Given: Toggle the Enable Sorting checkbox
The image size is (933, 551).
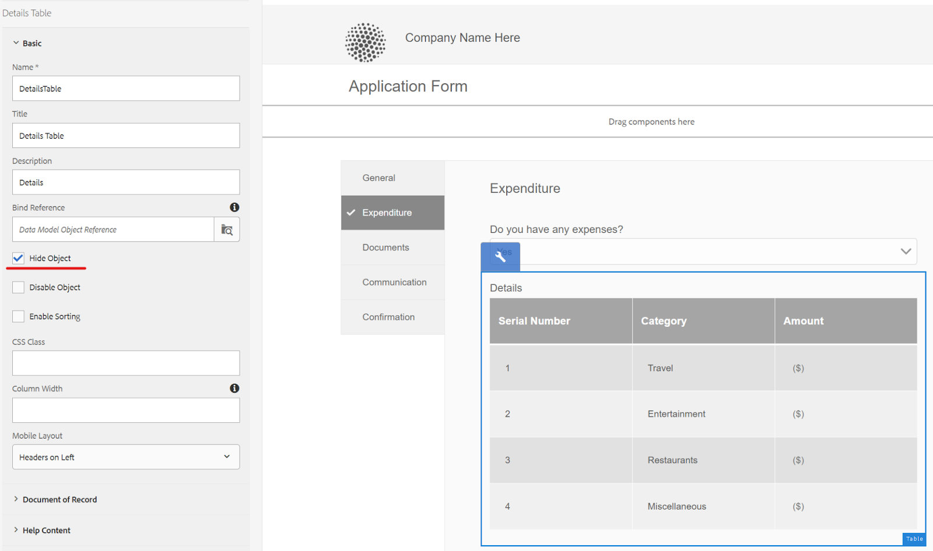Looking at the screenshot, I should tap(19, 316).
